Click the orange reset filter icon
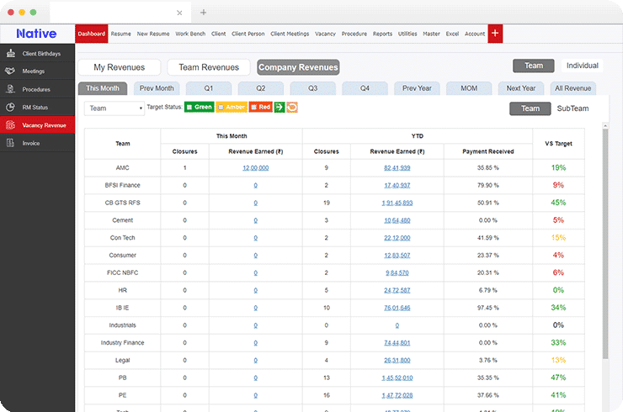 [292, 108]
